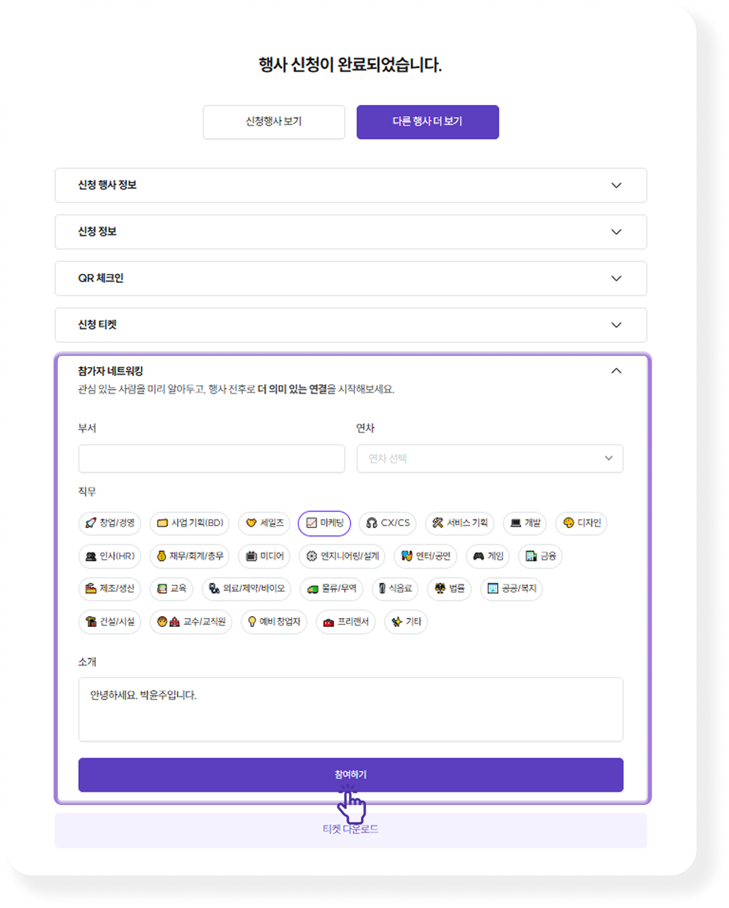The image size is (729, 908).
Task: Click the 신청행사 보기 button
Action: pos(274,122)
